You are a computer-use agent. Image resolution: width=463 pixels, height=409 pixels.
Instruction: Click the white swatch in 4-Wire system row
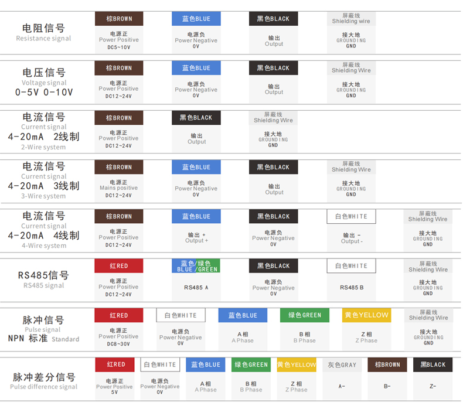coord(351,217)
